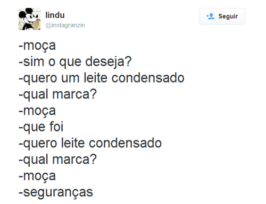Click the "-moça" line just above "-seguranças"
266x204 pixels.
coord(37,176)
